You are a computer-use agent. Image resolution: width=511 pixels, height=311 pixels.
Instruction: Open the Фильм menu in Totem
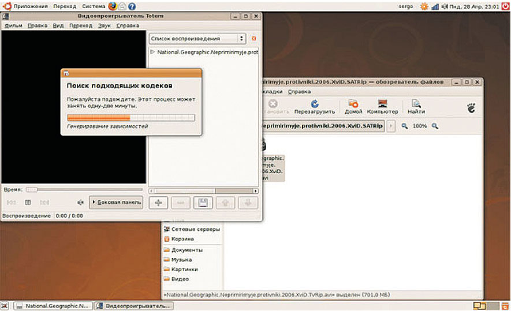click(x=12, y=25)
